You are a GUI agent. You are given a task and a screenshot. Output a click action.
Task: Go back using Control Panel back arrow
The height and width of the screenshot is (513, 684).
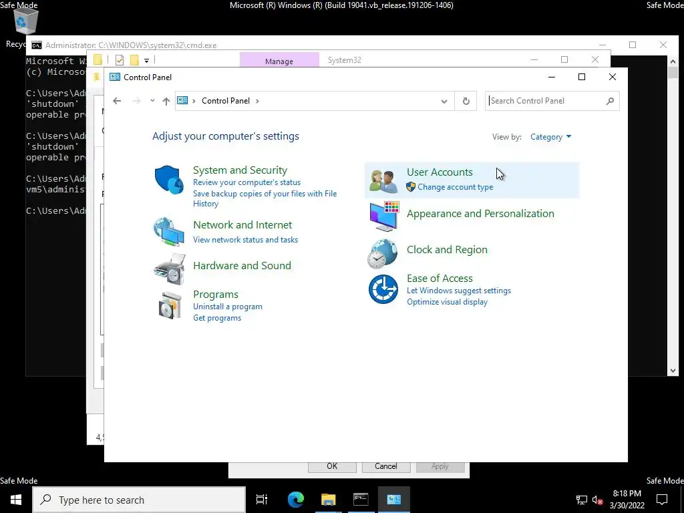coord(116,101)
